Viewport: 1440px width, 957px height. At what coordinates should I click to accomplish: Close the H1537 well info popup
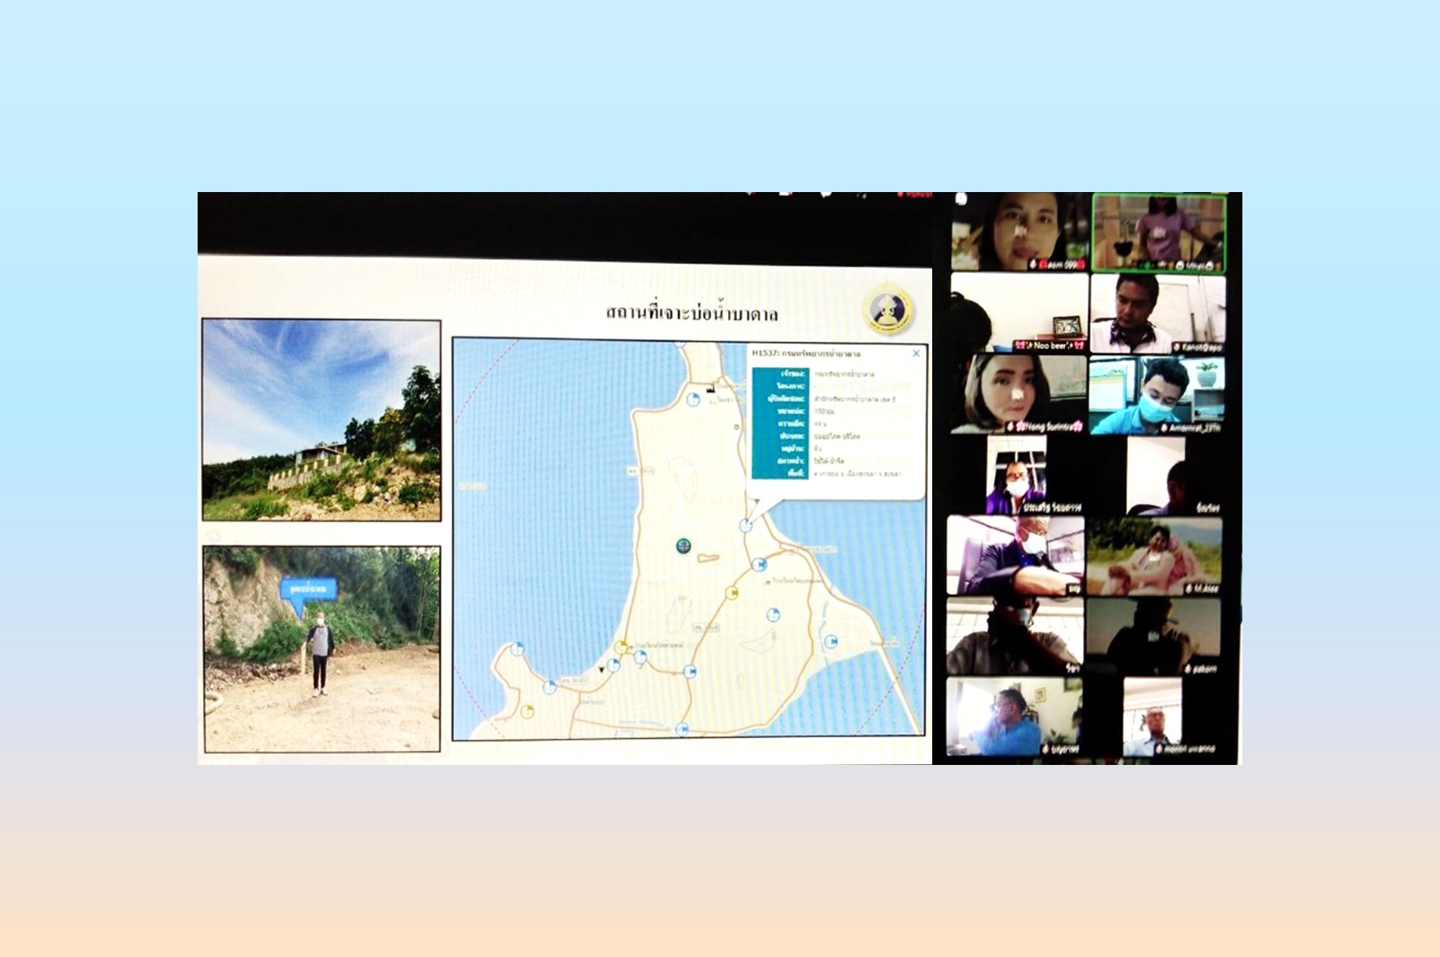click(x=916, y=353)
